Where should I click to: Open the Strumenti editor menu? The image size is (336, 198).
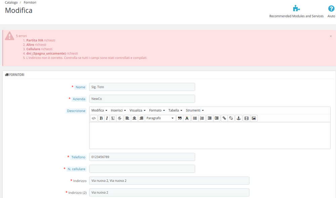(x=195, y=111)
